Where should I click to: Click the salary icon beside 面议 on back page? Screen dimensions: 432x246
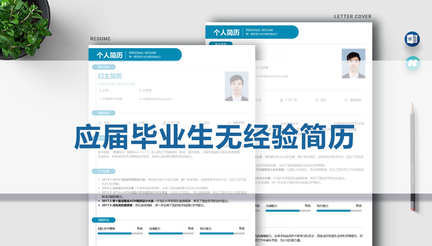pyautogui.click(x=316, y=100)
